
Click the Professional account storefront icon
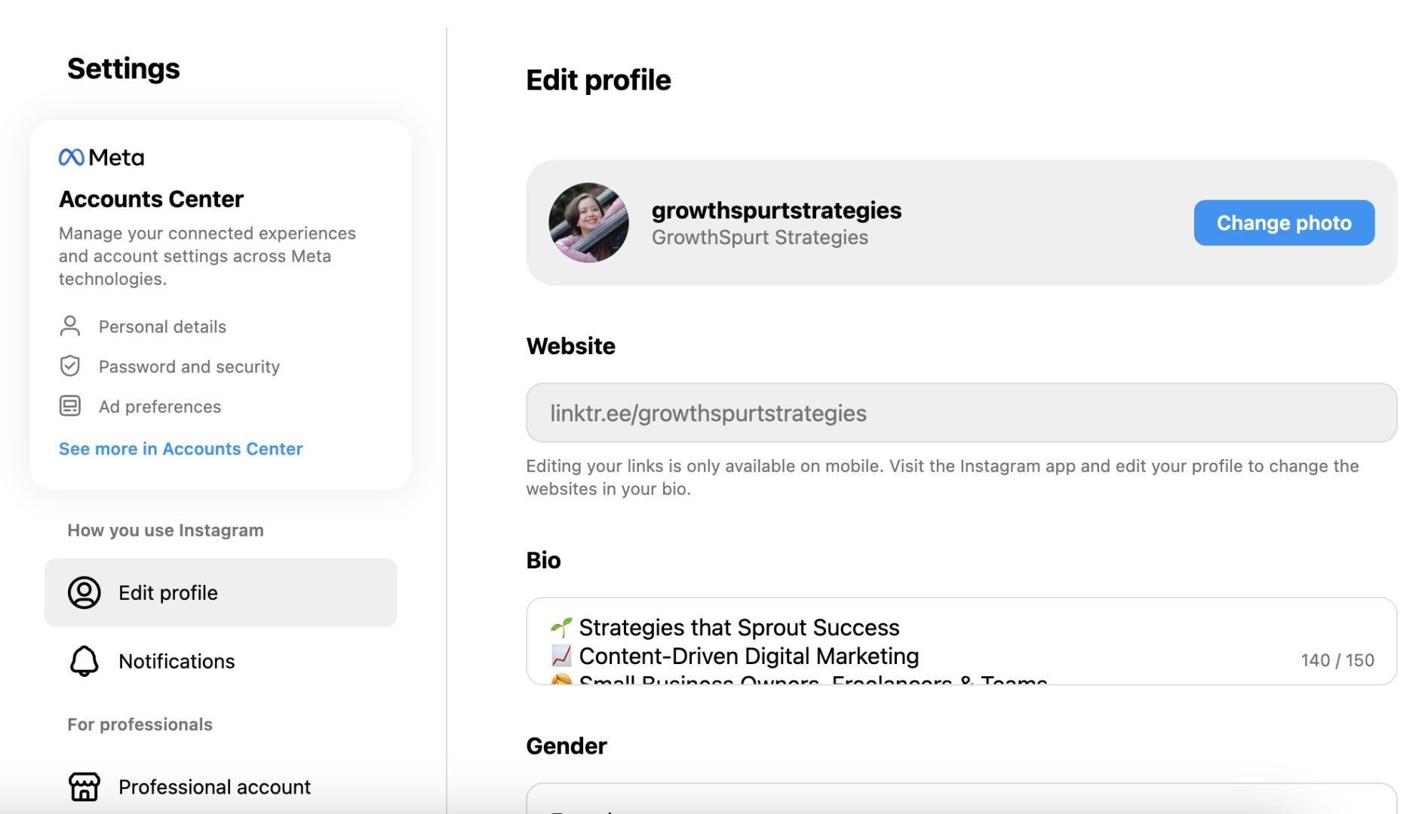tap(84, 786)
